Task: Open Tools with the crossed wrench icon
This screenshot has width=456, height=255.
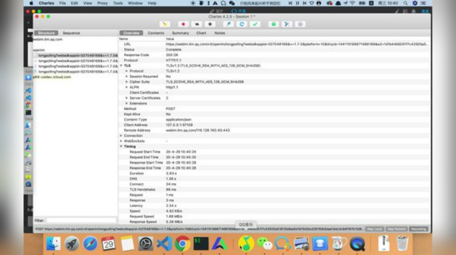Action: pyautogui.click(x=287, y=24)
